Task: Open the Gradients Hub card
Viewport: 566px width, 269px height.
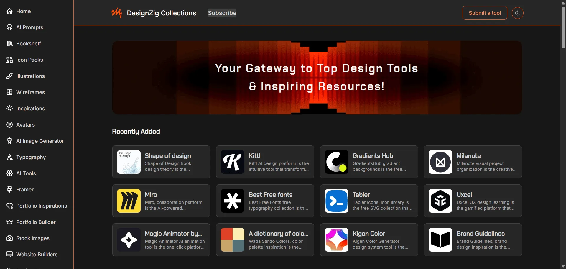Action: pos(368,162)
